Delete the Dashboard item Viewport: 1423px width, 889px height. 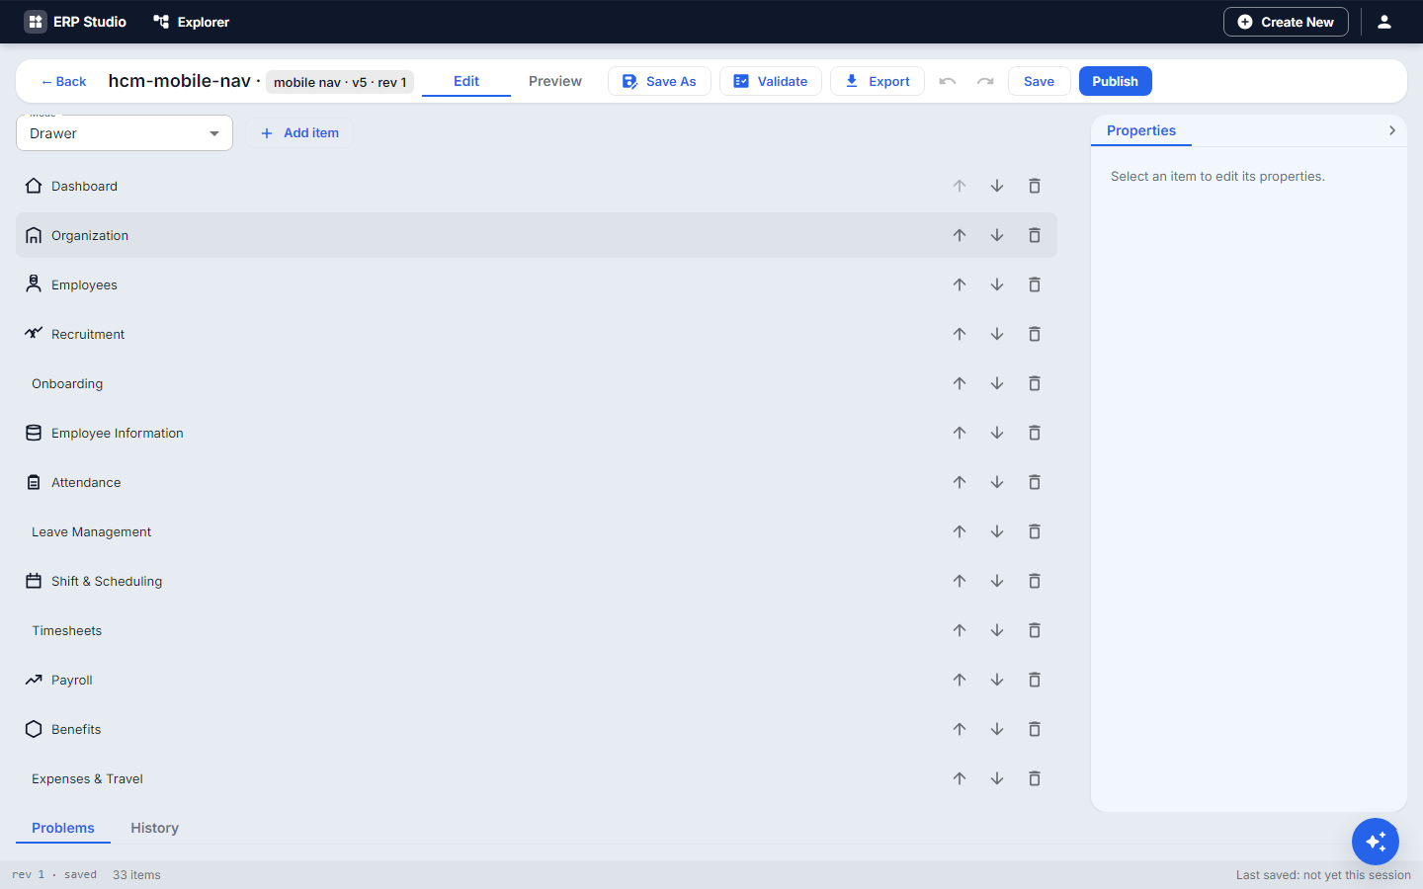1035,186
